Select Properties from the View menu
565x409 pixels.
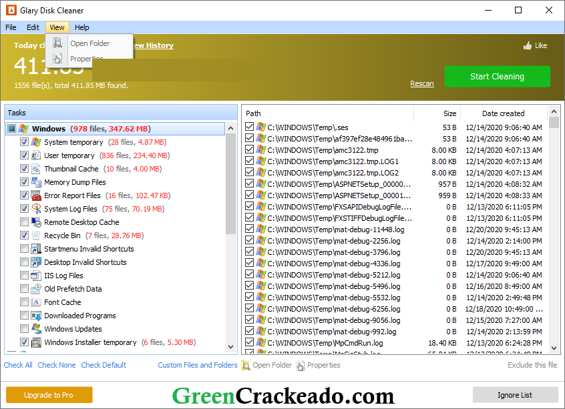tap(86, 59)
